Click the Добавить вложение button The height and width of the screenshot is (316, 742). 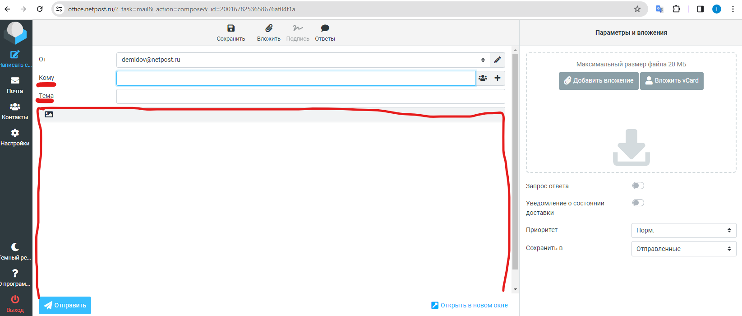point(599,81)
